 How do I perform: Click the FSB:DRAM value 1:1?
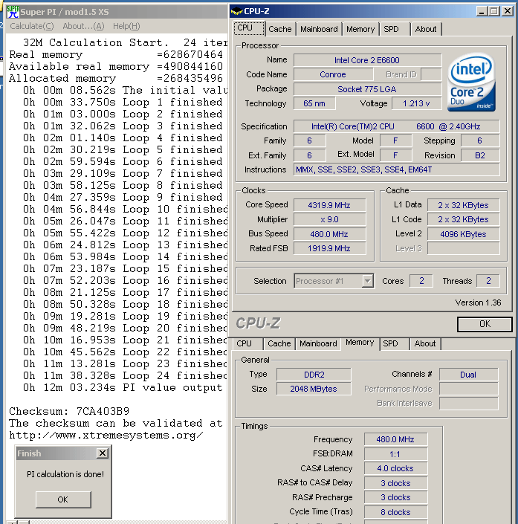click(x=395, y=454)
